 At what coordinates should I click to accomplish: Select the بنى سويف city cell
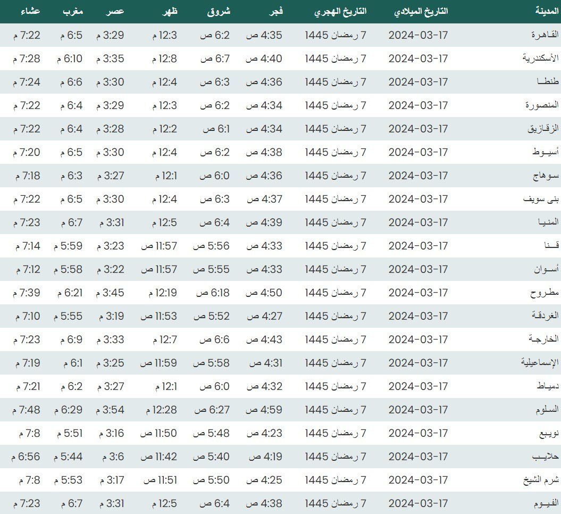click(541, 198)
